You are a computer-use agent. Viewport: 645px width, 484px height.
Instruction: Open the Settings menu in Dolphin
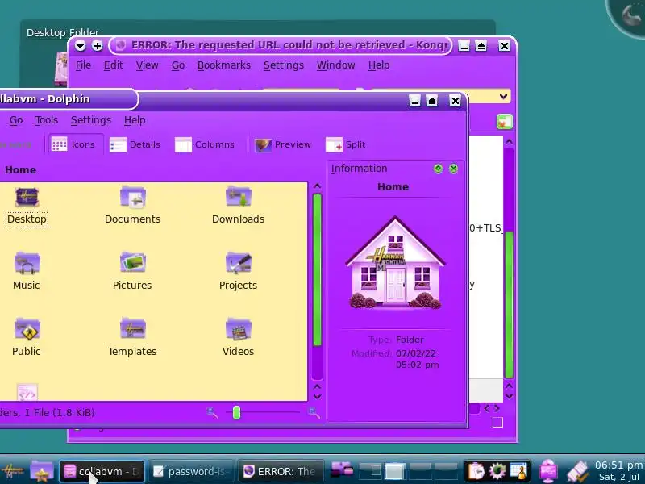(x=91, y=120)
